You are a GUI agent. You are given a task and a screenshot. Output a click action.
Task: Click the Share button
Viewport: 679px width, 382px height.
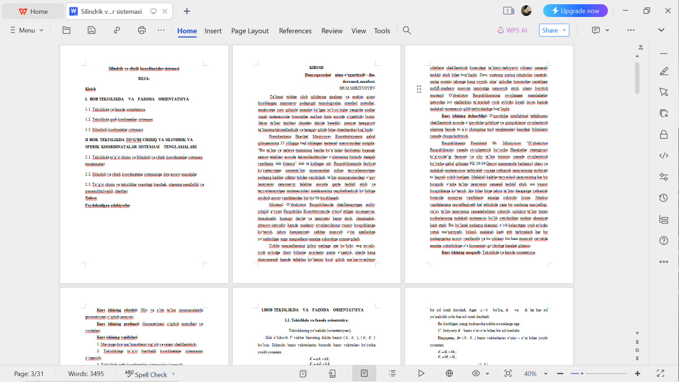pos(554,30)
